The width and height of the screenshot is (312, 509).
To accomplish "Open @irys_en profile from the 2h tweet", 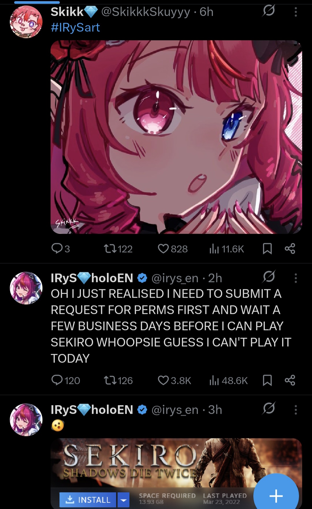I will click(175, 278).
